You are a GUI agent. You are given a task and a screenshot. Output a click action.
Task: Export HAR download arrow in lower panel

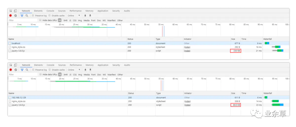(90, 70)
